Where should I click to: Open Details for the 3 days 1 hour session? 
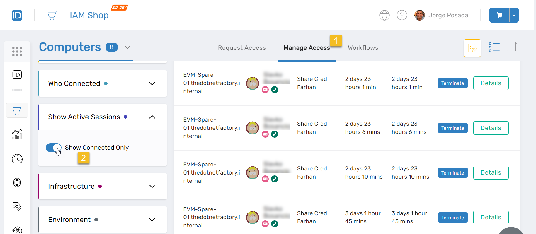coord(491,217)
